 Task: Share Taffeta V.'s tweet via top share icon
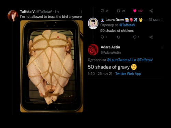coord(151,11)
